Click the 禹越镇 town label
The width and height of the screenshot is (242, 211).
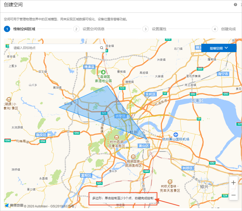pos(144,73)
